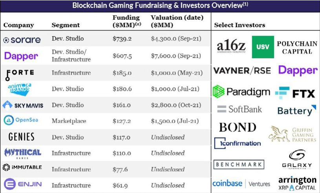Click the Animoca Brands logo
The image size is (320, 193).
coord(19,90)
